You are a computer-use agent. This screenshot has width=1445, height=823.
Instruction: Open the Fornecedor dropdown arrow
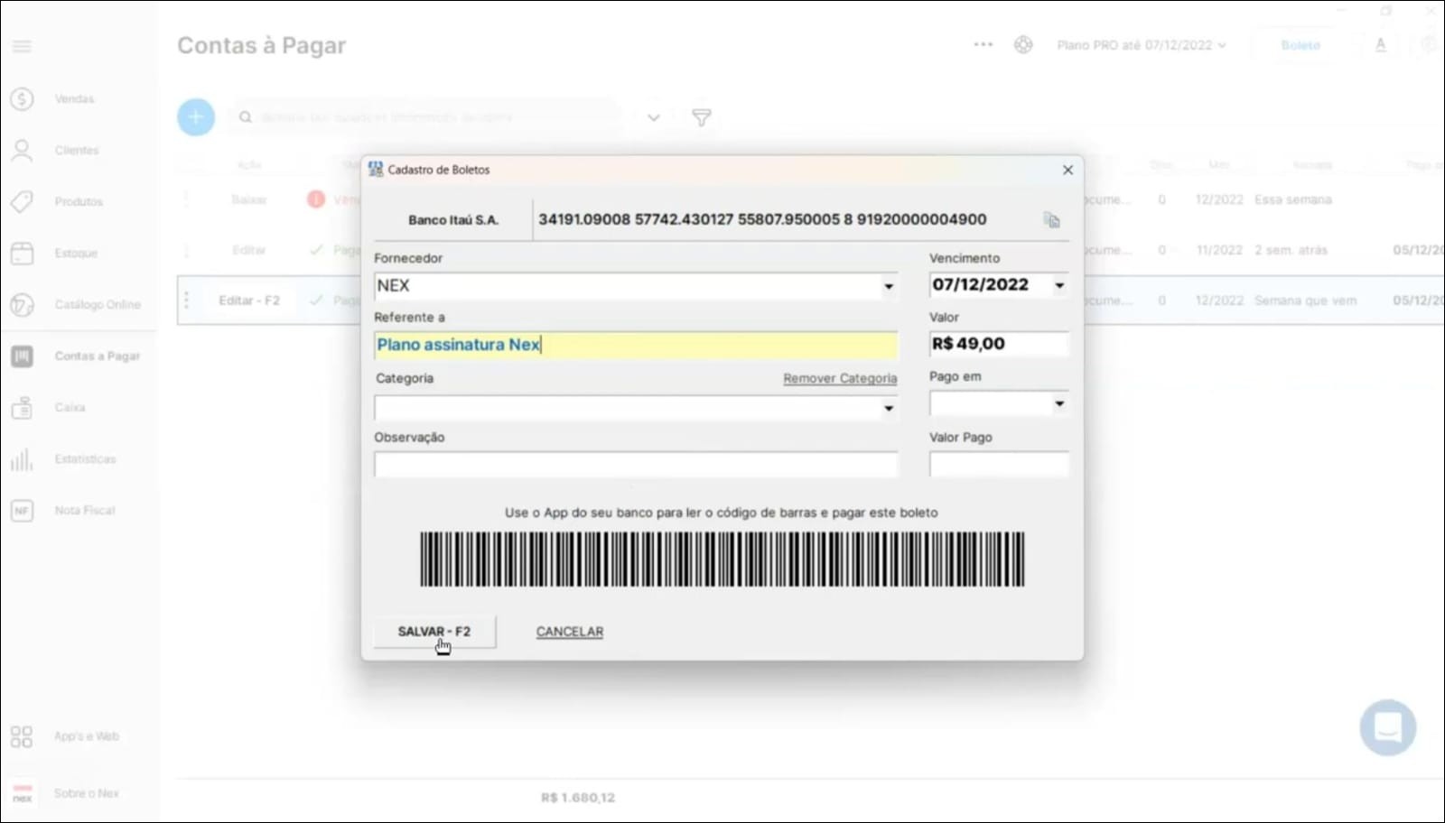click(889, 286)
